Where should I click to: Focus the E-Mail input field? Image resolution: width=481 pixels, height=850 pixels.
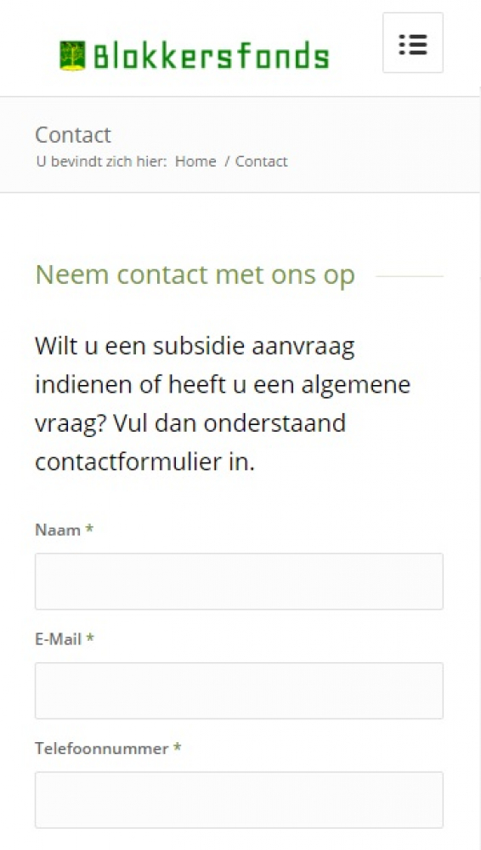tap(239, 690)
